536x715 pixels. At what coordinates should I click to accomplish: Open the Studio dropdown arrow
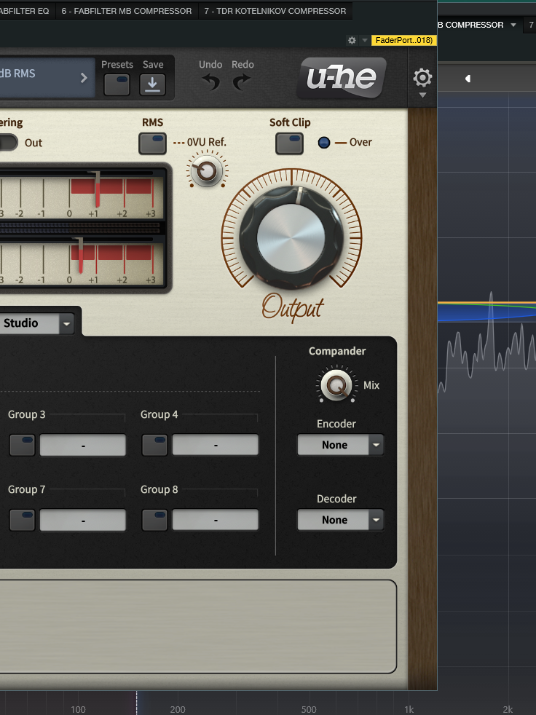(66, 324)
